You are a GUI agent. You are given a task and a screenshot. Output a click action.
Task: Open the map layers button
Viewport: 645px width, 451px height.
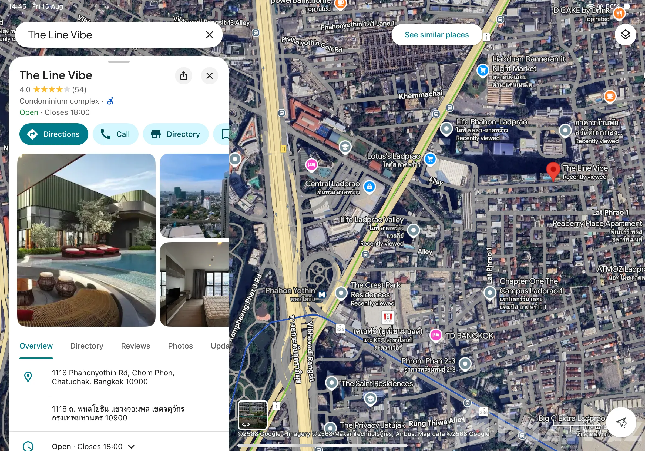pyautogui.click(x=625, y=35)
